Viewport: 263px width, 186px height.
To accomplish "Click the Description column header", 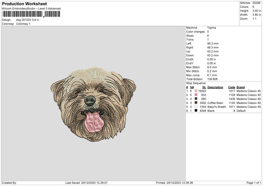I will 215,87.
